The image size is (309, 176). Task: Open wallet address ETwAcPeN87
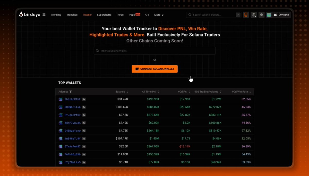73,146
